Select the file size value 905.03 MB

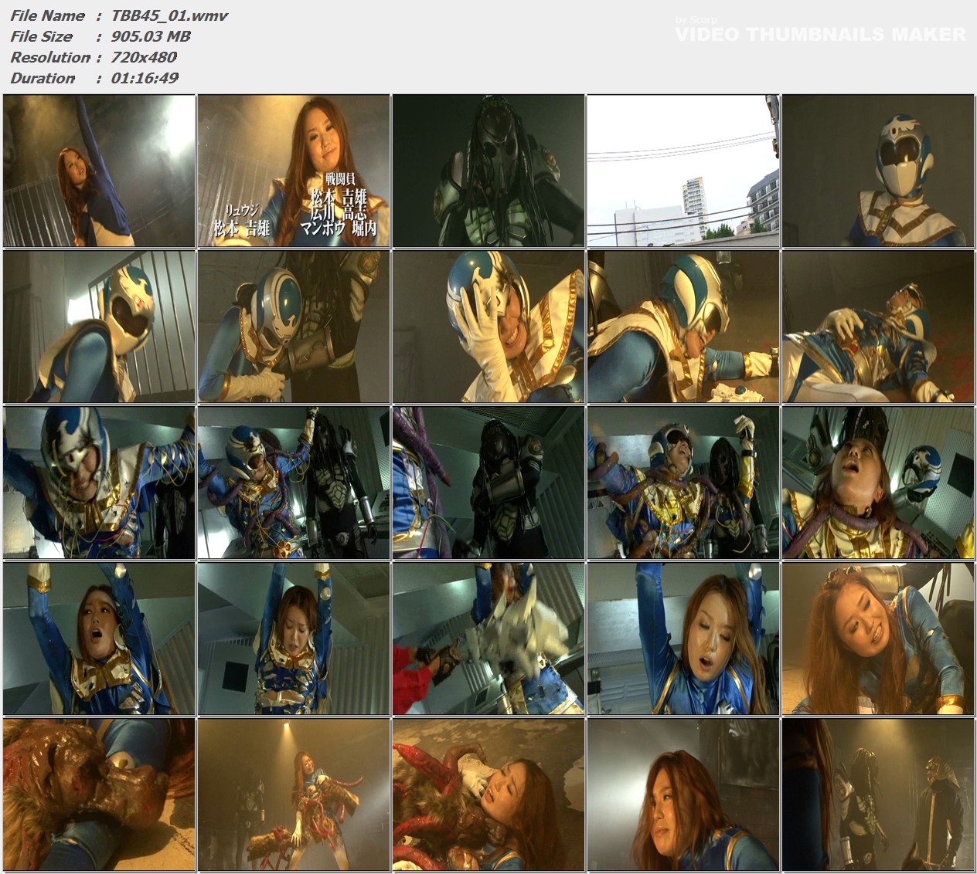[x=151, y=36]
